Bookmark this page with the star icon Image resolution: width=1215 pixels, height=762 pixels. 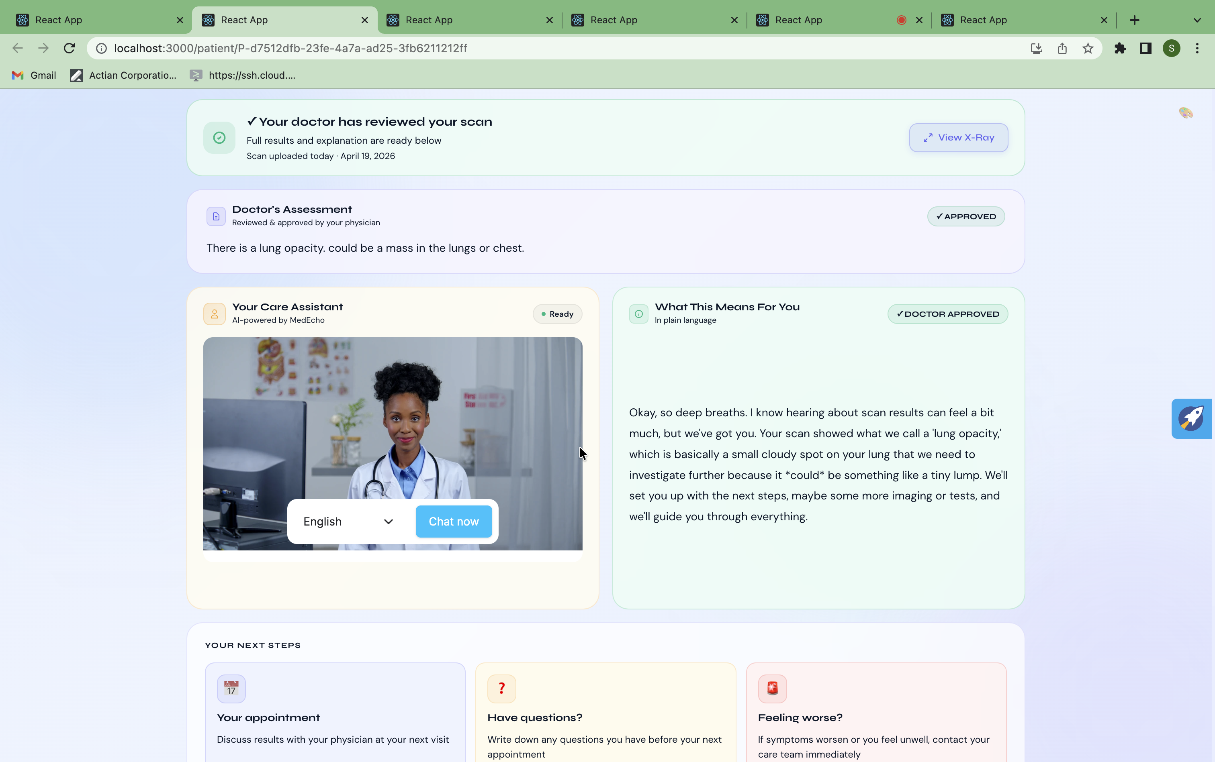coord(1087,49)
